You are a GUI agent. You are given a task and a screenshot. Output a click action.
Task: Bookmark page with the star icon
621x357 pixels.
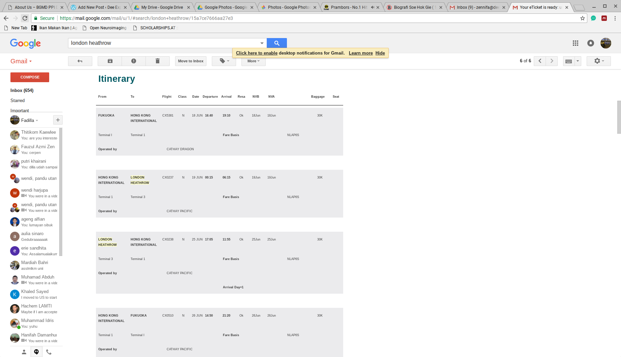click(x=582, y=18)
